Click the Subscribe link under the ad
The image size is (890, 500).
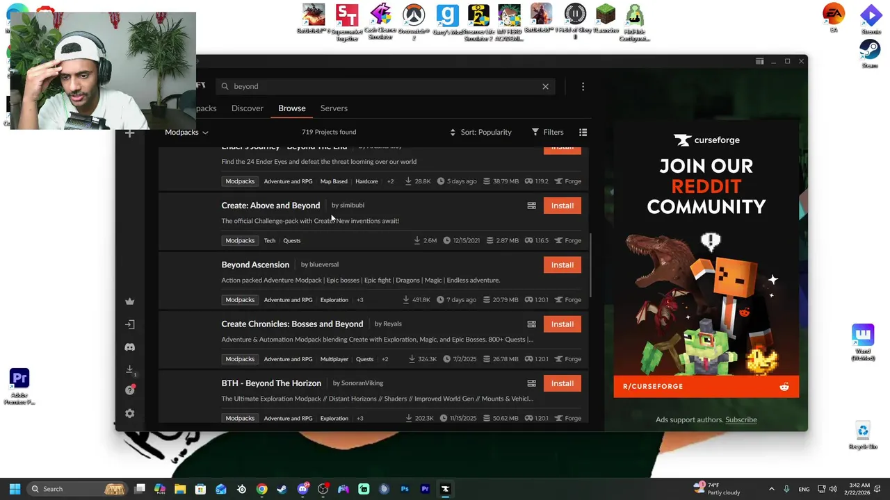(x=741, y=419)
